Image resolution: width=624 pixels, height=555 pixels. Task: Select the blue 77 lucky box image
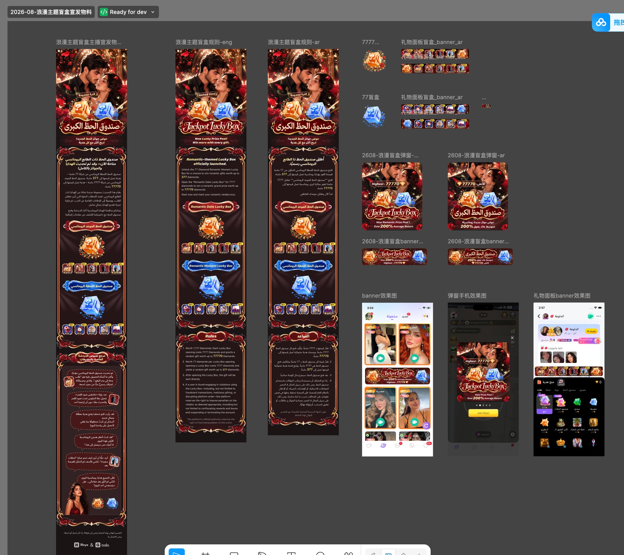[x=374, y=116]
